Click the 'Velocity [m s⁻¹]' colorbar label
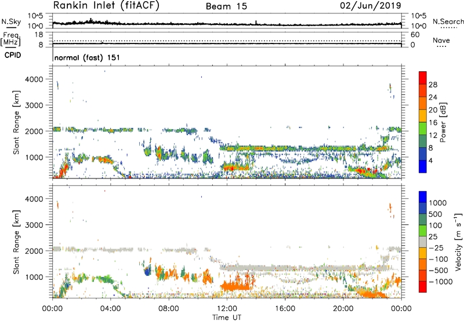Viewport: 464px width, 321px height. (459, 242)
